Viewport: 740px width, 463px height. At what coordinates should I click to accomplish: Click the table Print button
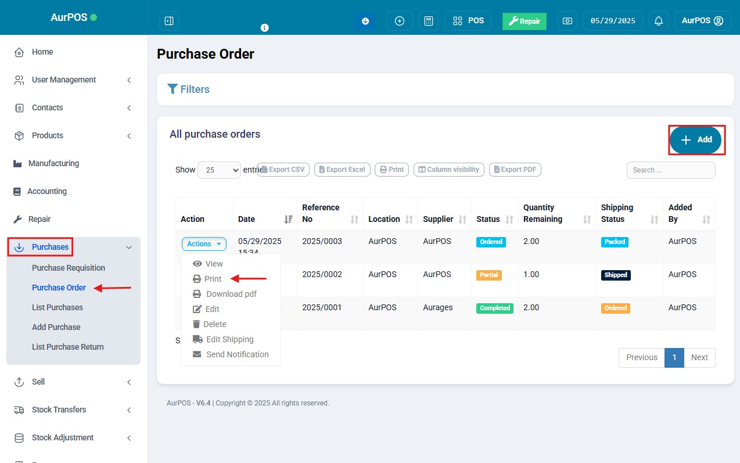[391, 170]
